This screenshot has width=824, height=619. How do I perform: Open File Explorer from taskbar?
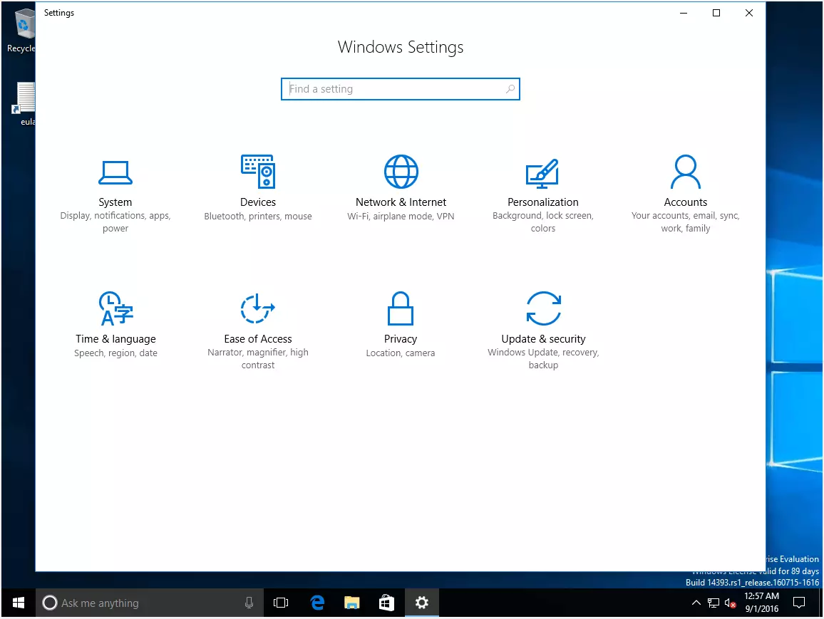pyautogui.click(x=351, y=603)
